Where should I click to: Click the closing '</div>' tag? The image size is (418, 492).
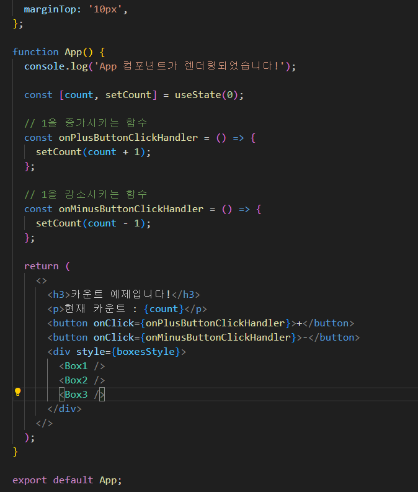[x=64, y=408]
